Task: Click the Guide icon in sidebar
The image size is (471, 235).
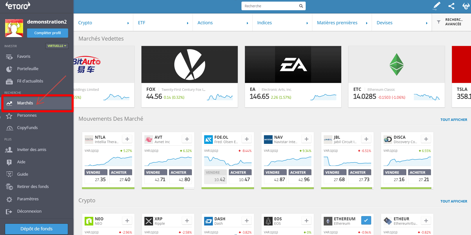Action: pos(9,174)
